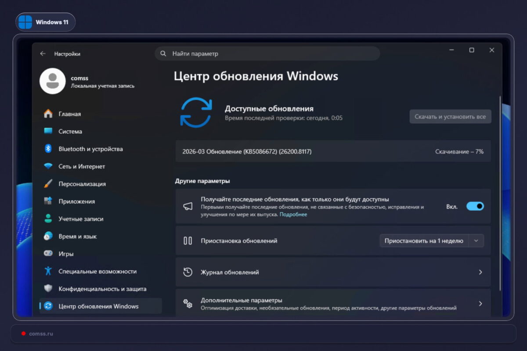Select the Персонализация brush icon

click(x=48, y=184)
